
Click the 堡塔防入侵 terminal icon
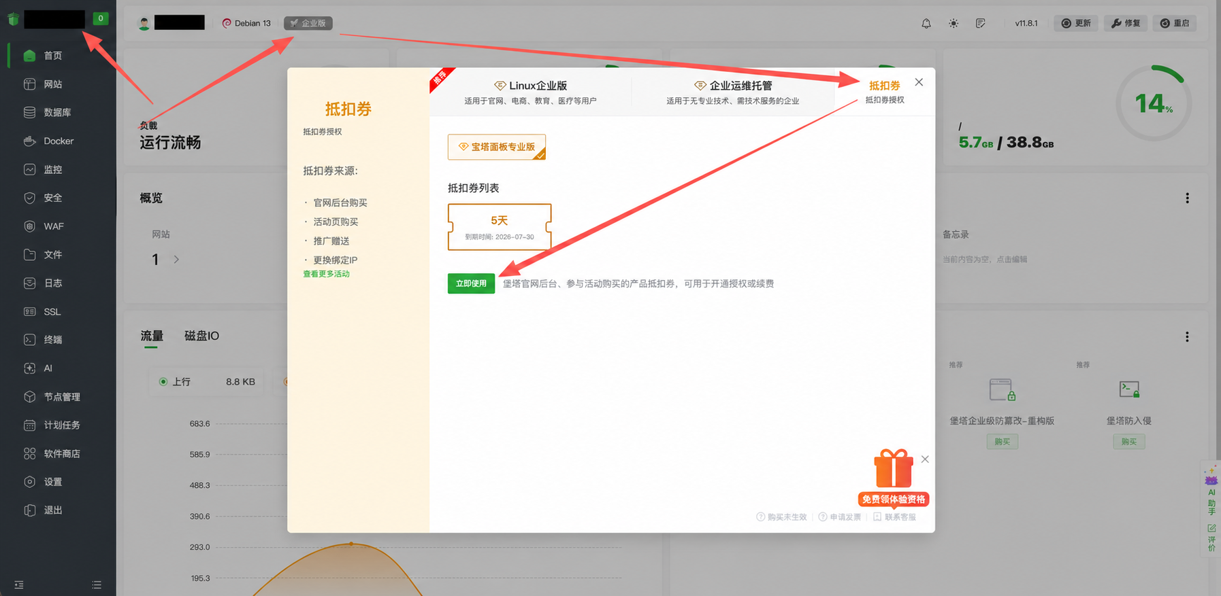tap(1129, 389)
